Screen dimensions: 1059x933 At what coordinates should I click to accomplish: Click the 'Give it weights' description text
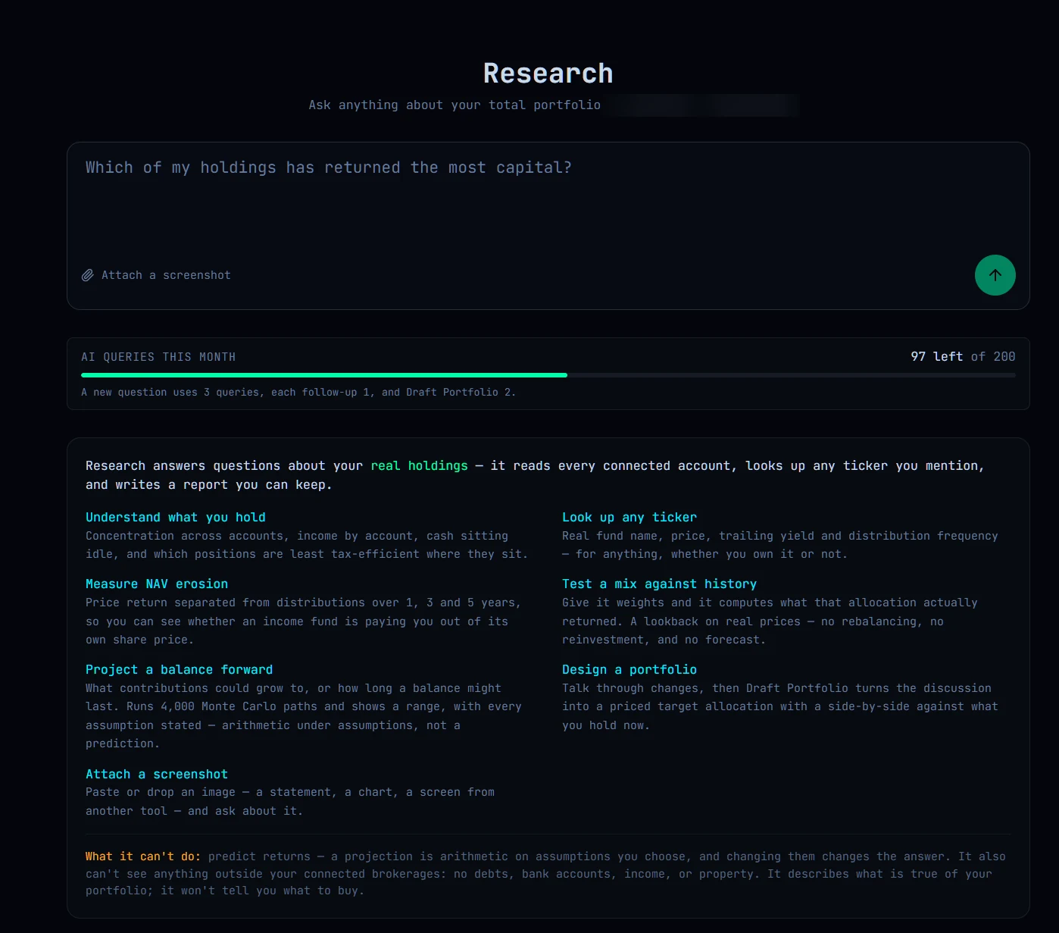tap(770, 621)
